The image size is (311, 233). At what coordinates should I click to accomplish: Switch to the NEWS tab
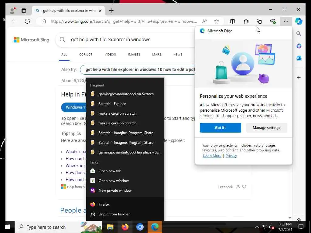178,55
